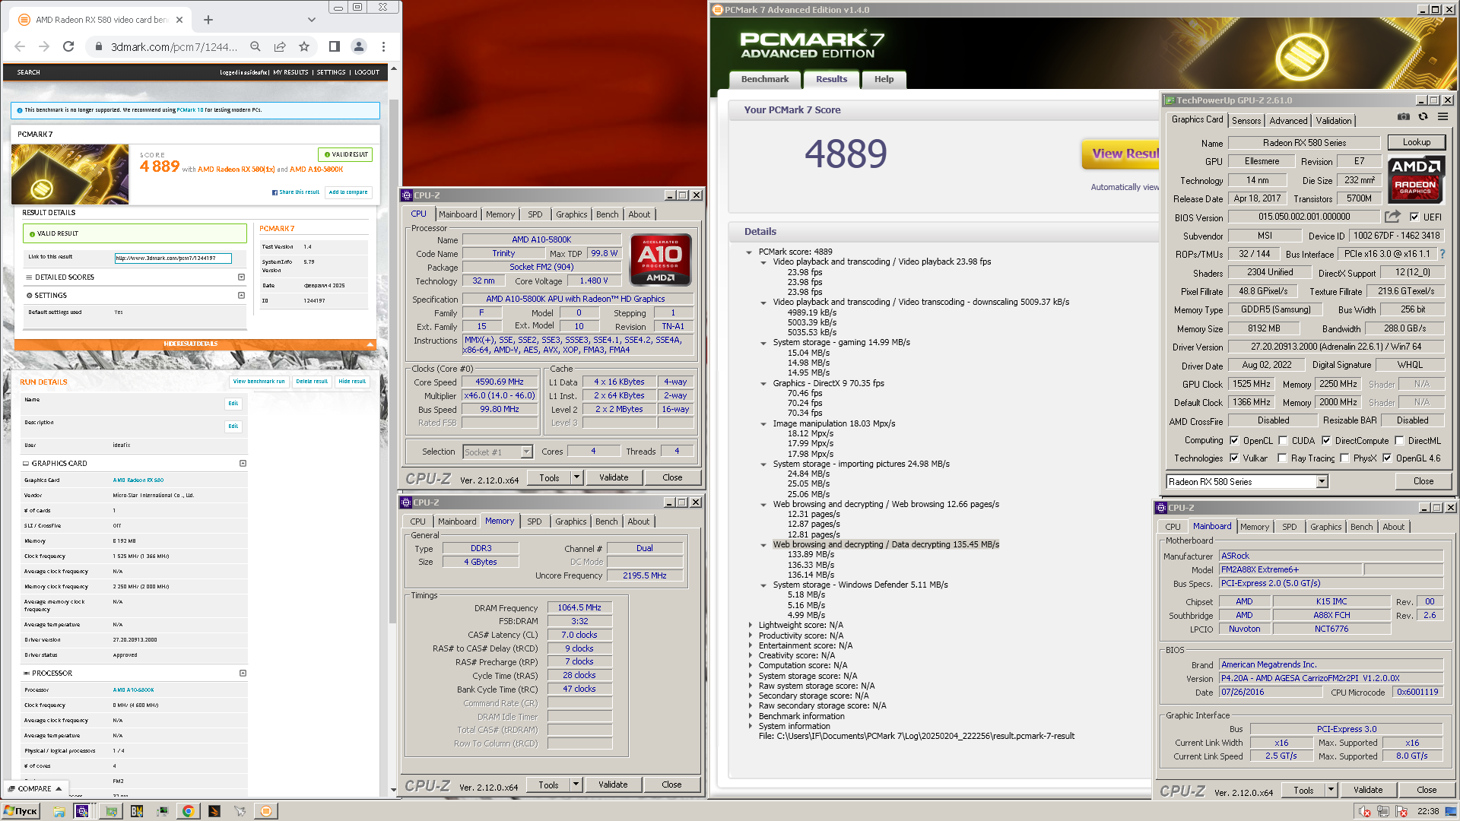Click the Bus Interface question mark icon
The height and width of the screenshot is (821, 1460).
[1442, 254]
